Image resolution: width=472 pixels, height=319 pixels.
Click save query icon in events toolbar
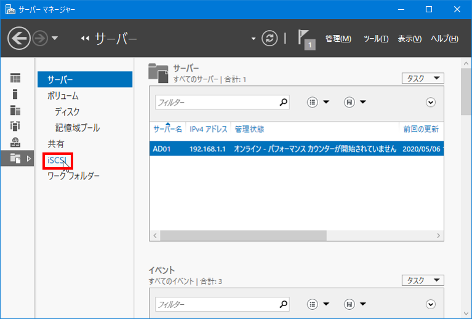(x=349, y=304)
